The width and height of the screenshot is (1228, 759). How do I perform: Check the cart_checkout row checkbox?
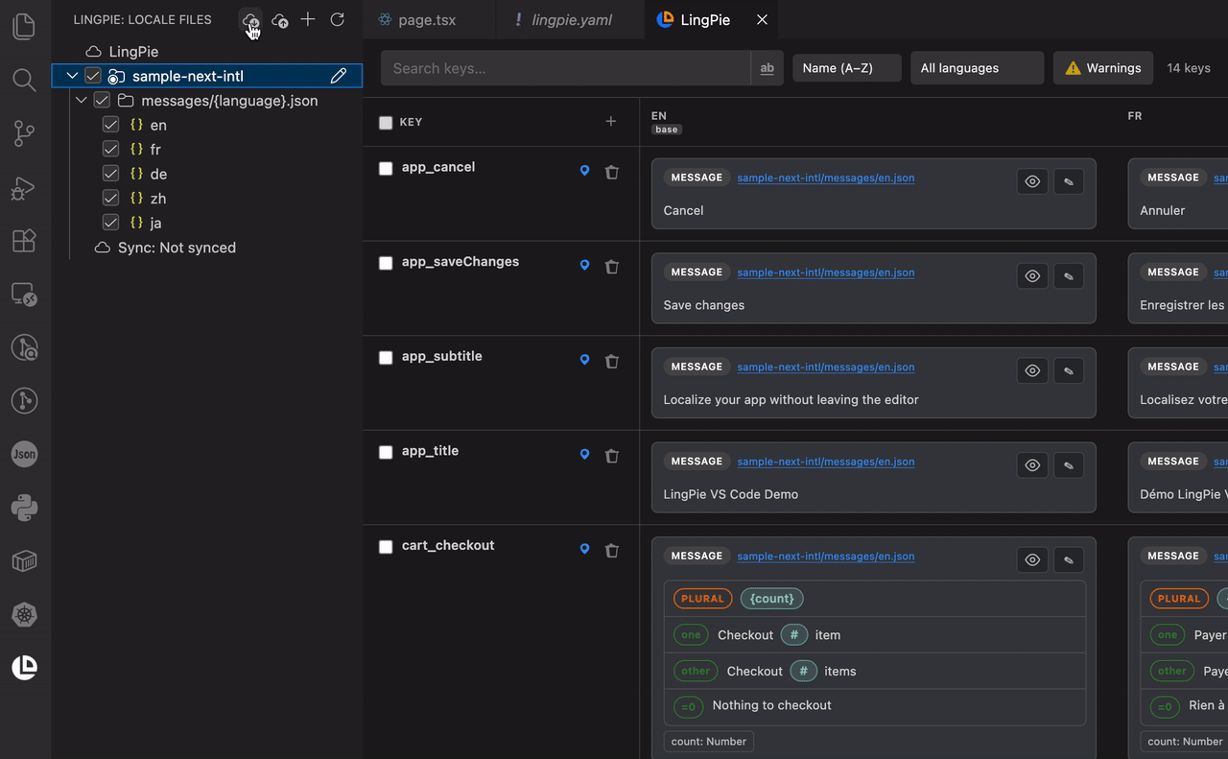[386, 547]
